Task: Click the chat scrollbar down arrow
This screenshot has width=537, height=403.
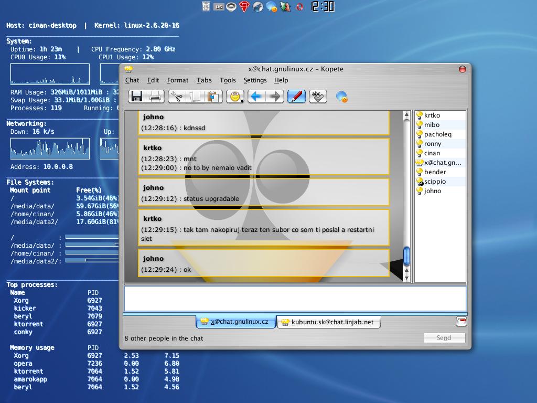Action: [406, 278]
